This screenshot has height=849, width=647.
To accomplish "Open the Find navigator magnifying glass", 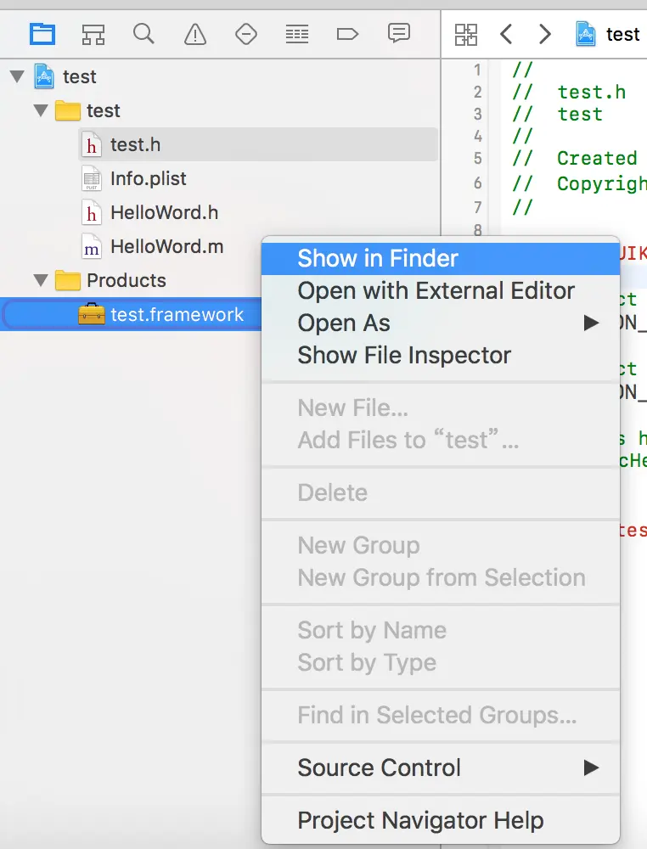I will [143, 34].
